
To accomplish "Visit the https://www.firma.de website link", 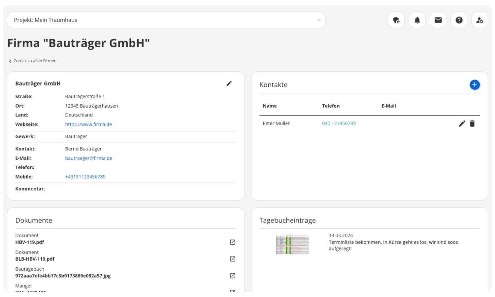I will click(88, 124).
